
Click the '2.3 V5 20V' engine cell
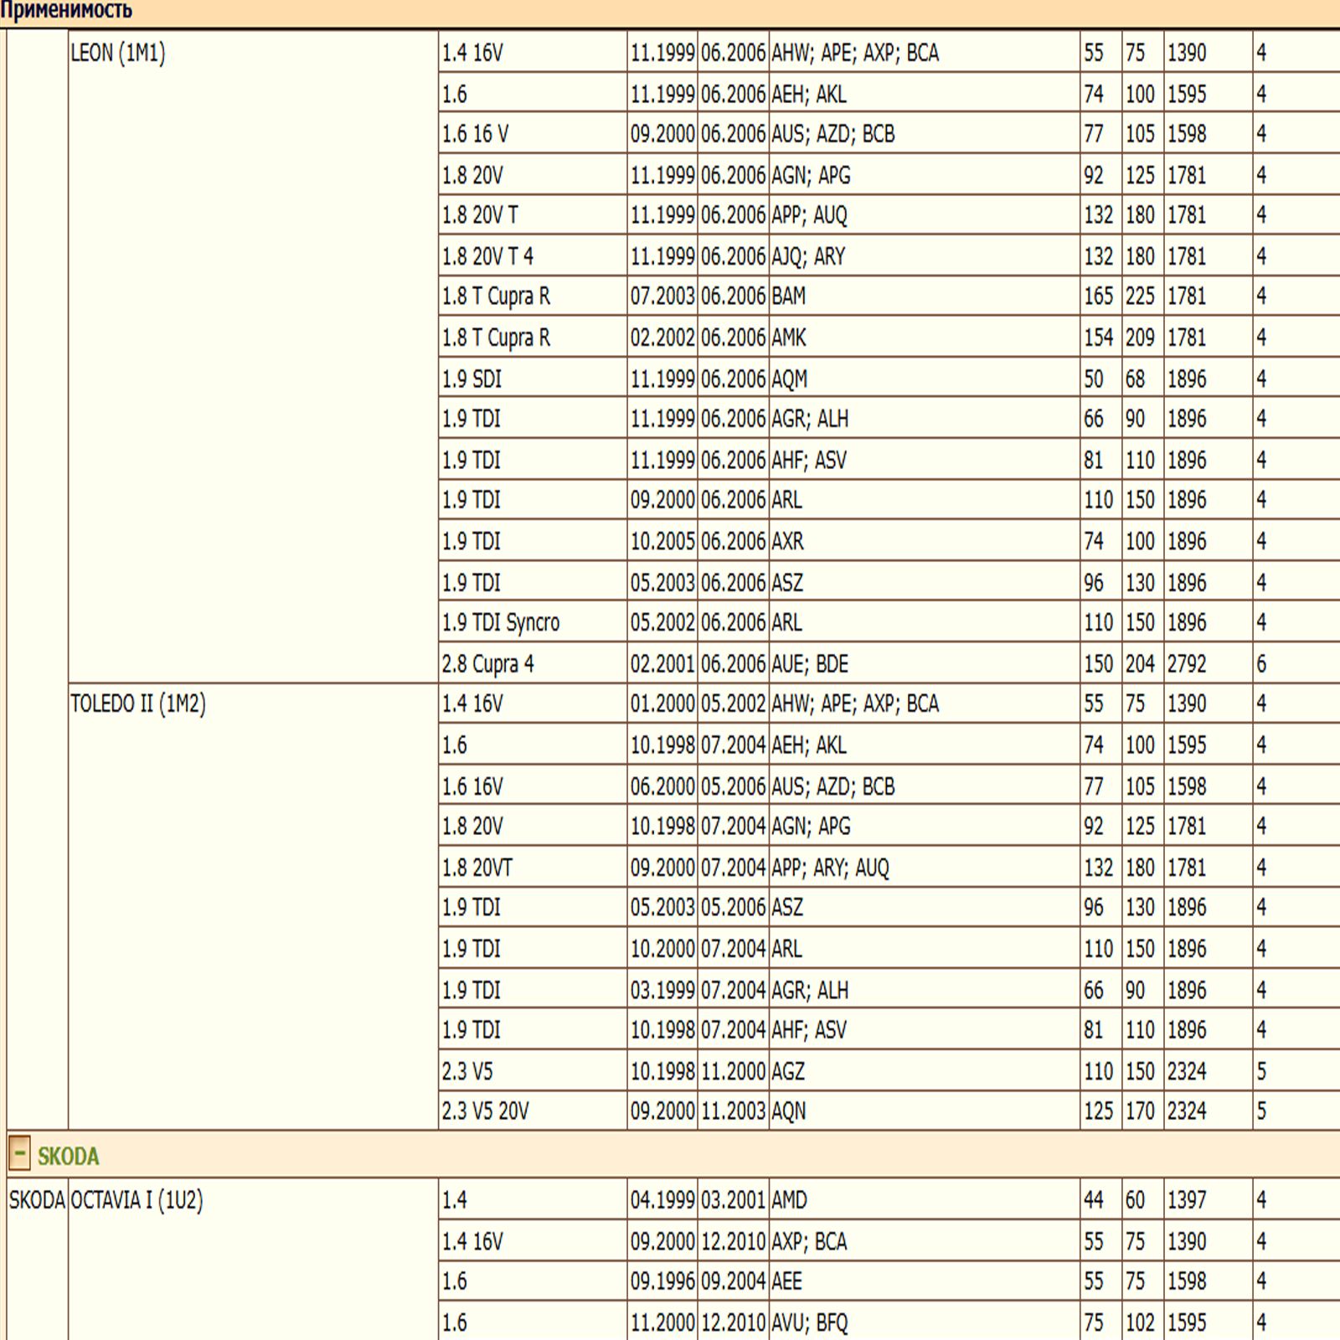click(x=533, y=1111)
